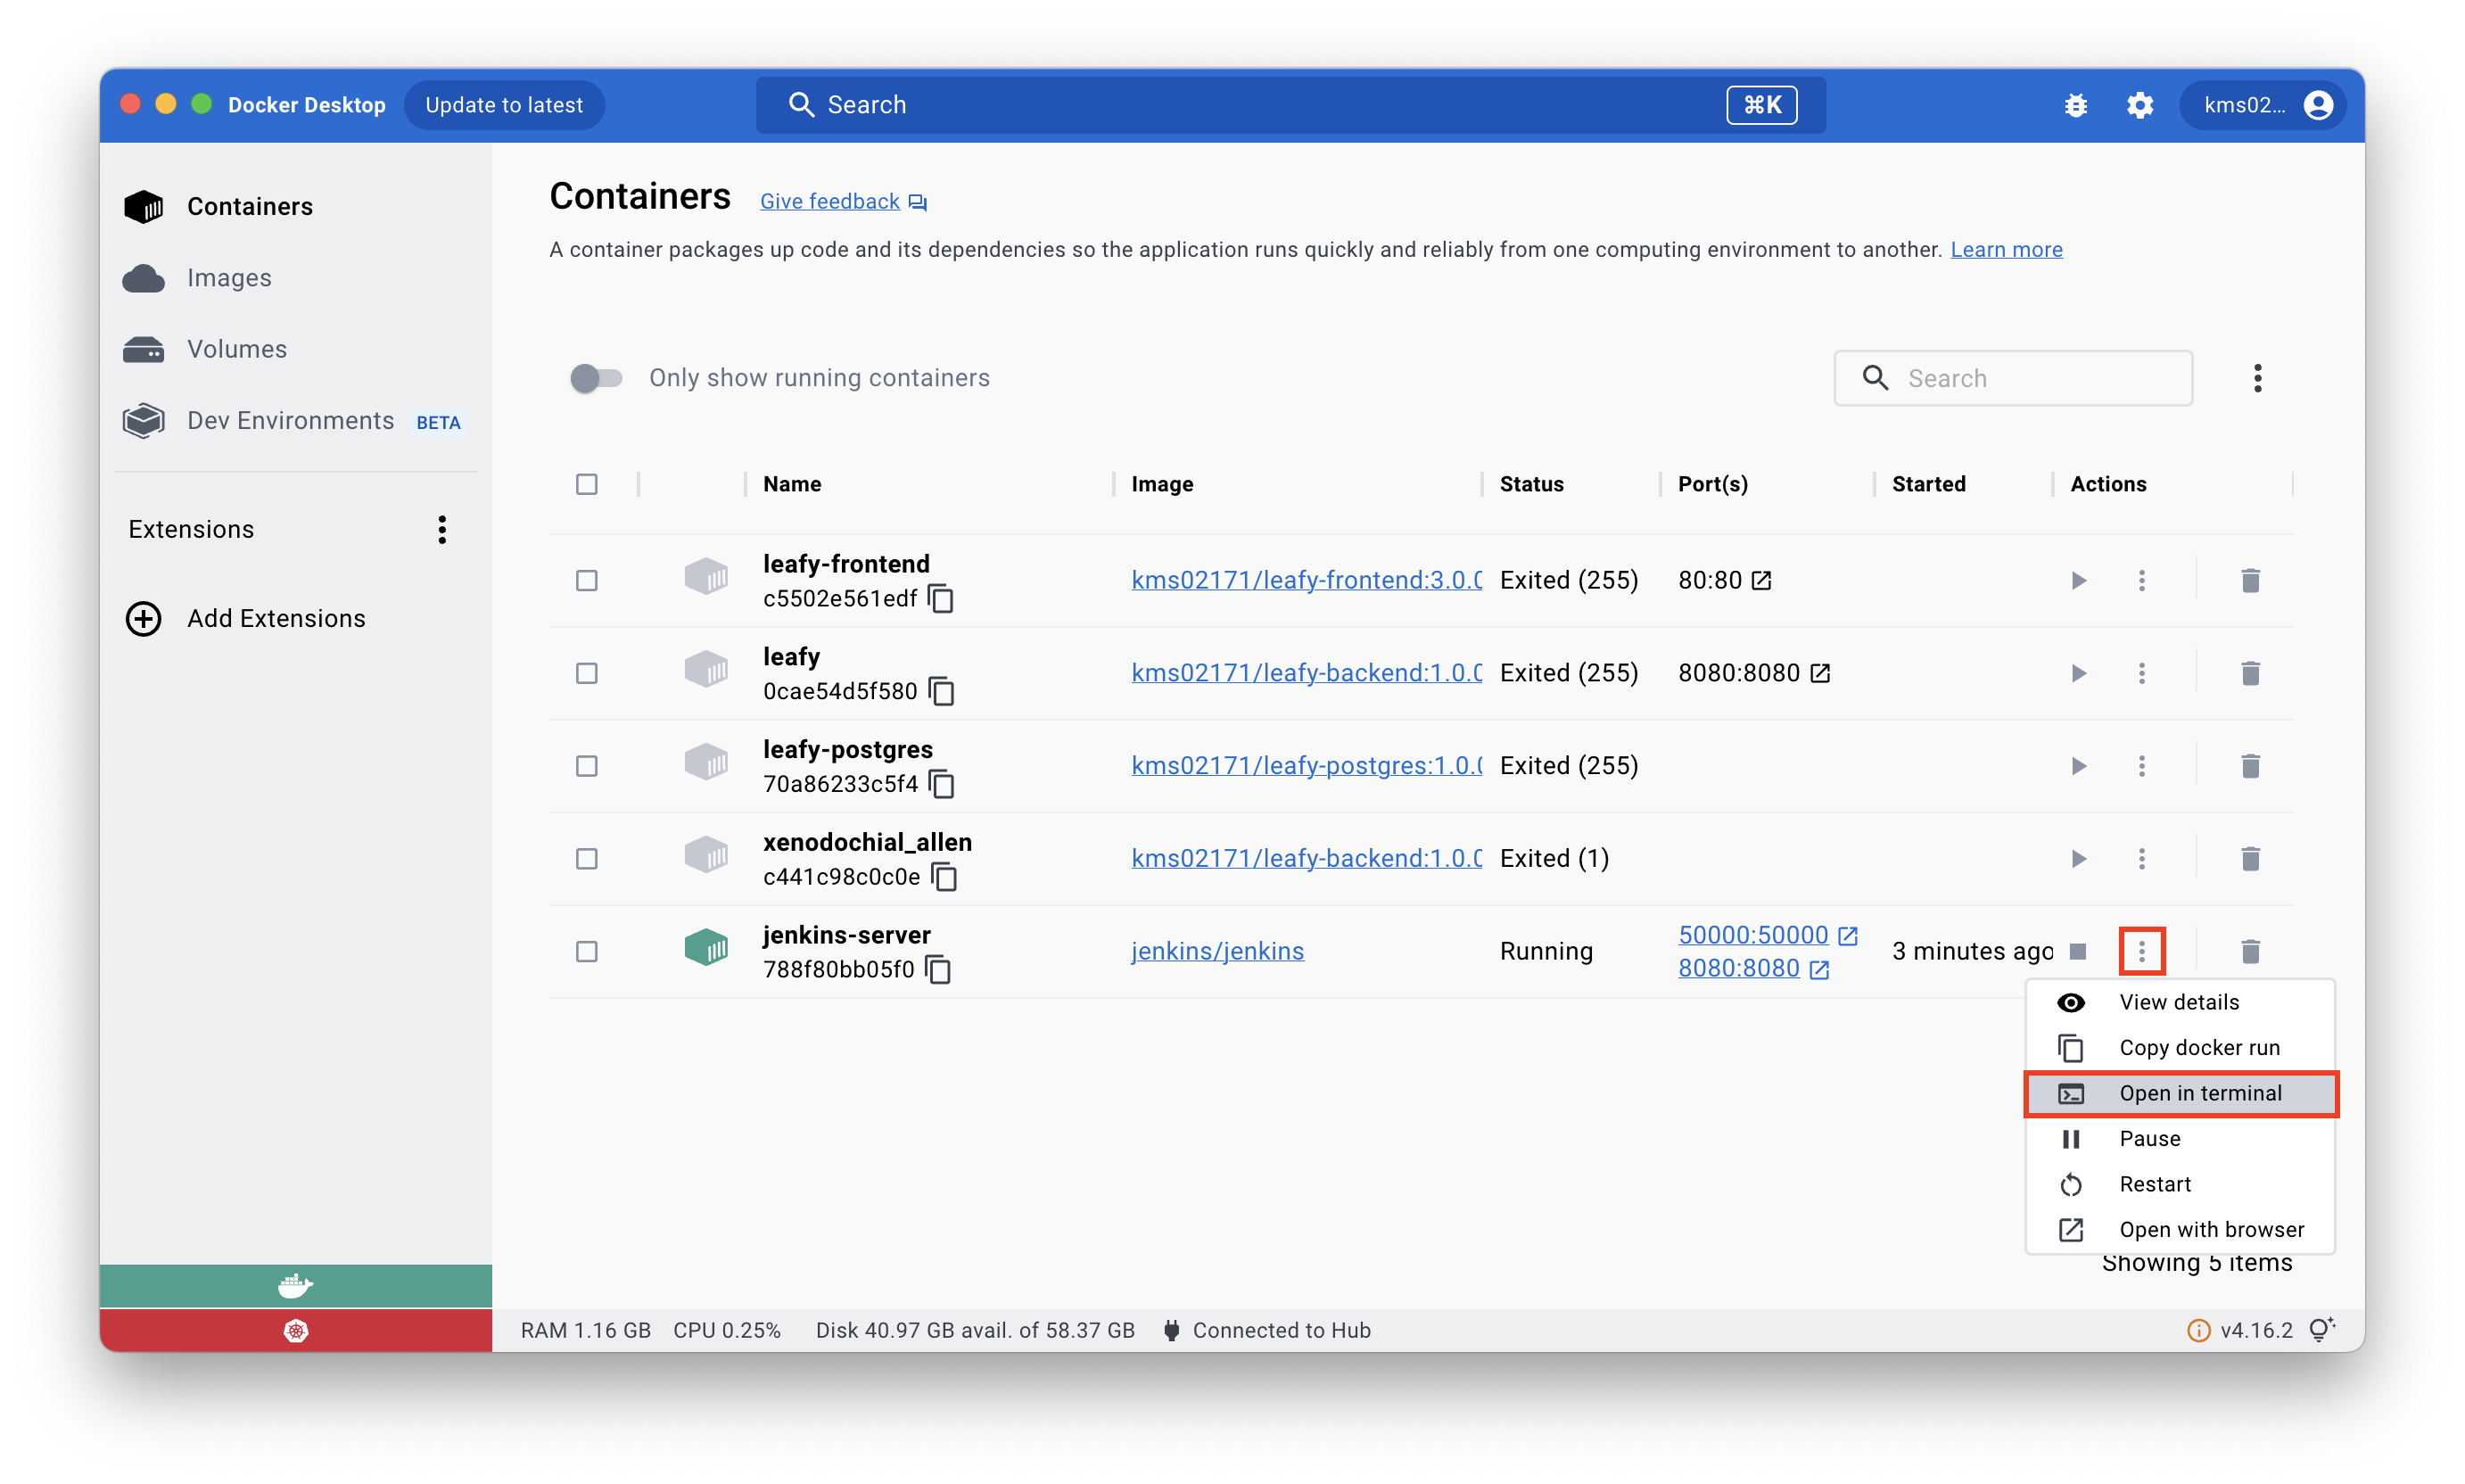The width and height of the screenshot is (2465, 1484).
Task: Toggle only show running containers
Action: pos(596,378)
